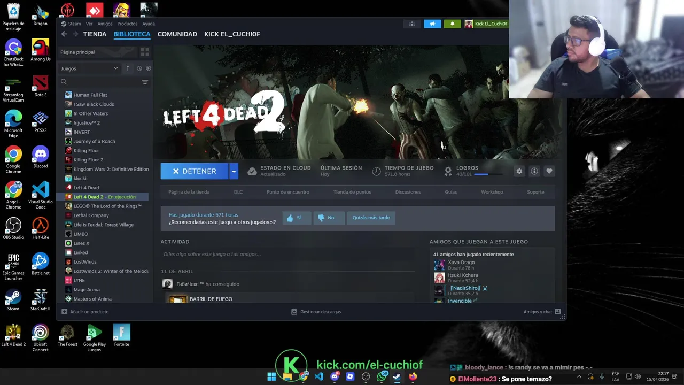Open the Dota 2 desktop icon

coord(40,86)
